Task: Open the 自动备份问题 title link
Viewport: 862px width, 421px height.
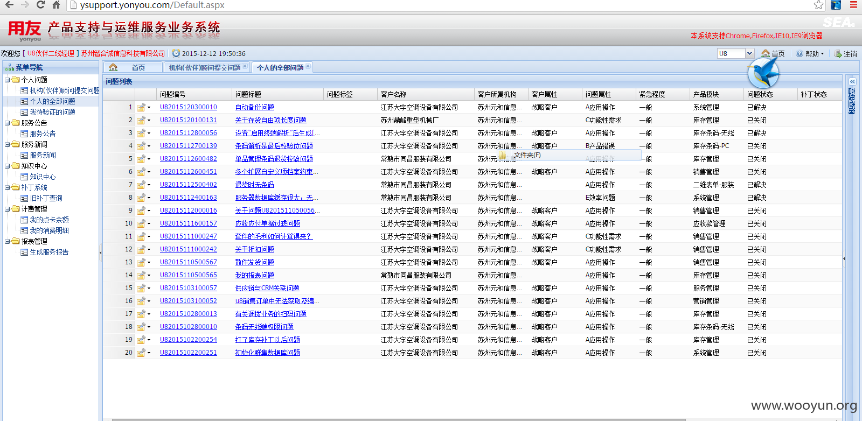Action: pyautogui.click(x=254, y=107)
